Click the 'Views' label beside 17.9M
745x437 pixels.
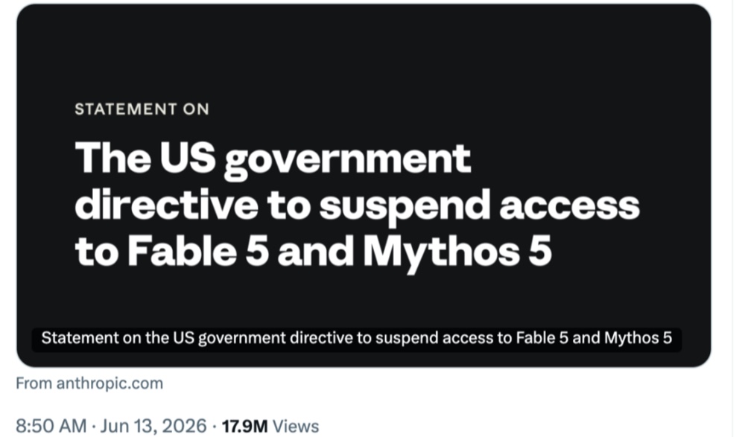(296, 426)
